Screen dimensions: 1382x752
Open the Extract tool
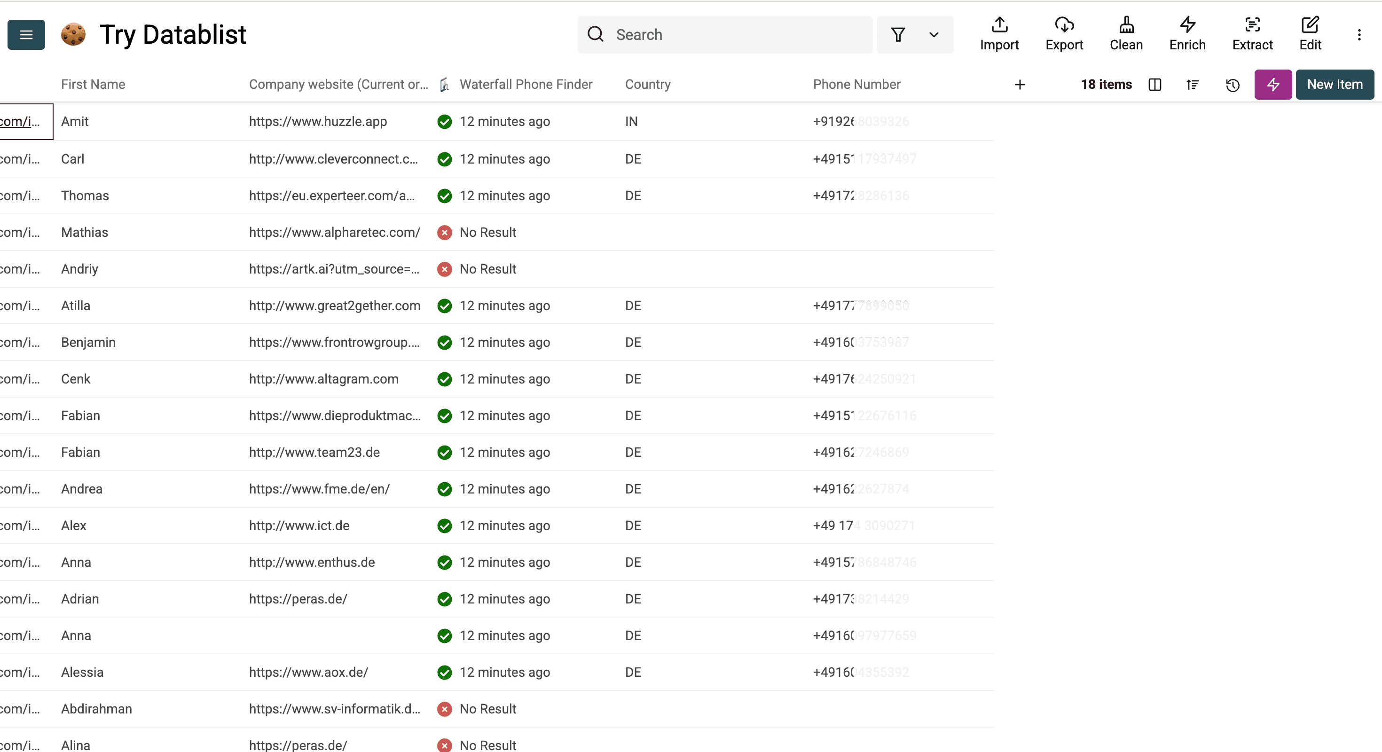[x=1252, y=34]
